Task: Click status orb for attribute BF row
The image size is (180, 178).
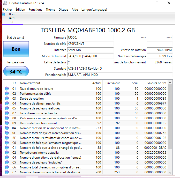Action: [7, 138]
